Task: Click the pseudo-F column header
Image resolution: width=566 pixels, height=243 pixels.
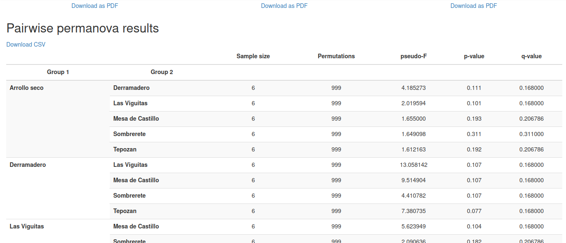Action: tap(413, 56)
